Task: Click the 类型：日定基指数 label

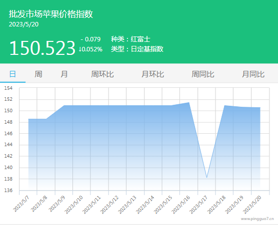Action: click(x=137, y=49)
